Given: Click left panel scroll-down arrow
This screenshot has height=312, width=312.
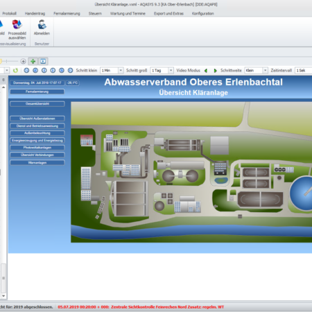Looking at the screenshot, I should tap(3, 296).
